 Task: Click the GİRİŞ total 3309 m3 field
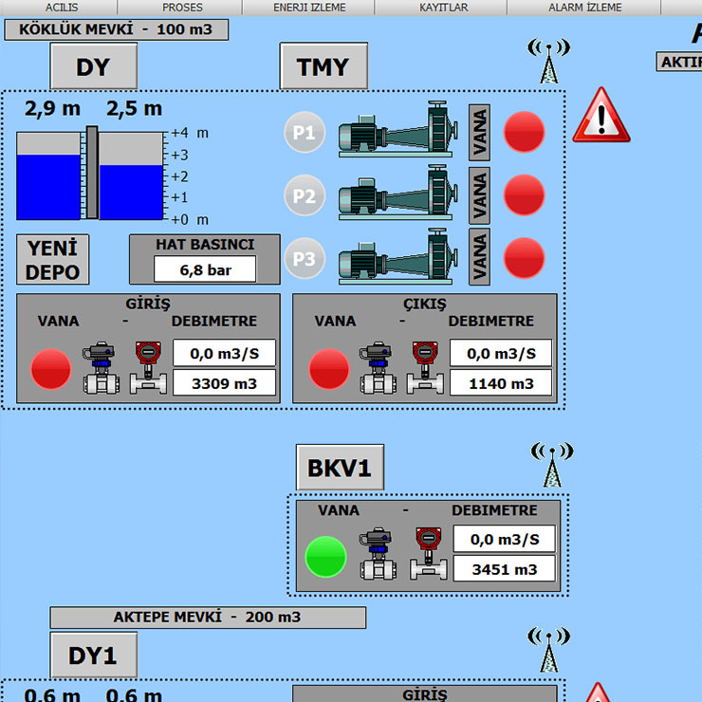[x=224, y=383]
